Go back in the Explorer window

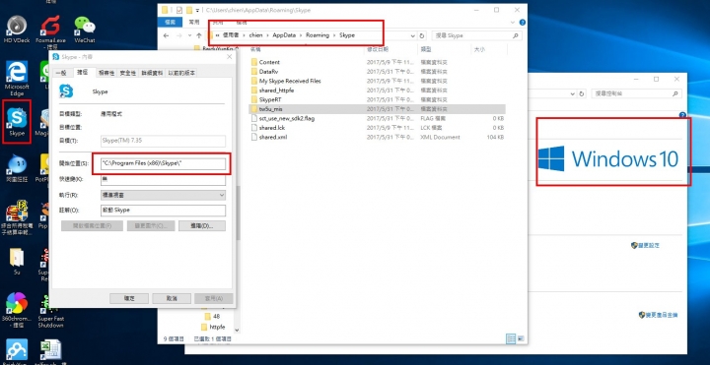pyautogui.click(x=167, y=35)
